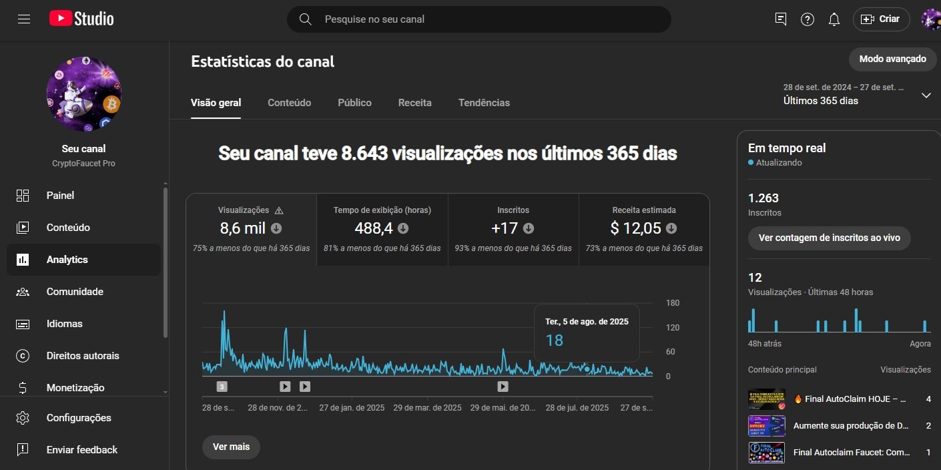Screen dimensions: 941x470
Task: Click the first video marker near November
Action: click(285, 386)
